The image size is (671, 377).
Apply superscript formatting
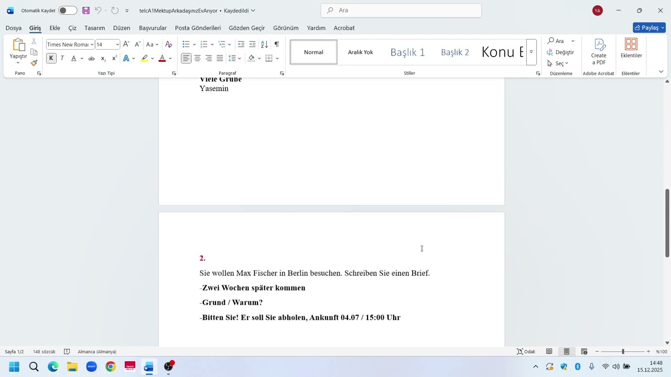point(114,59)
